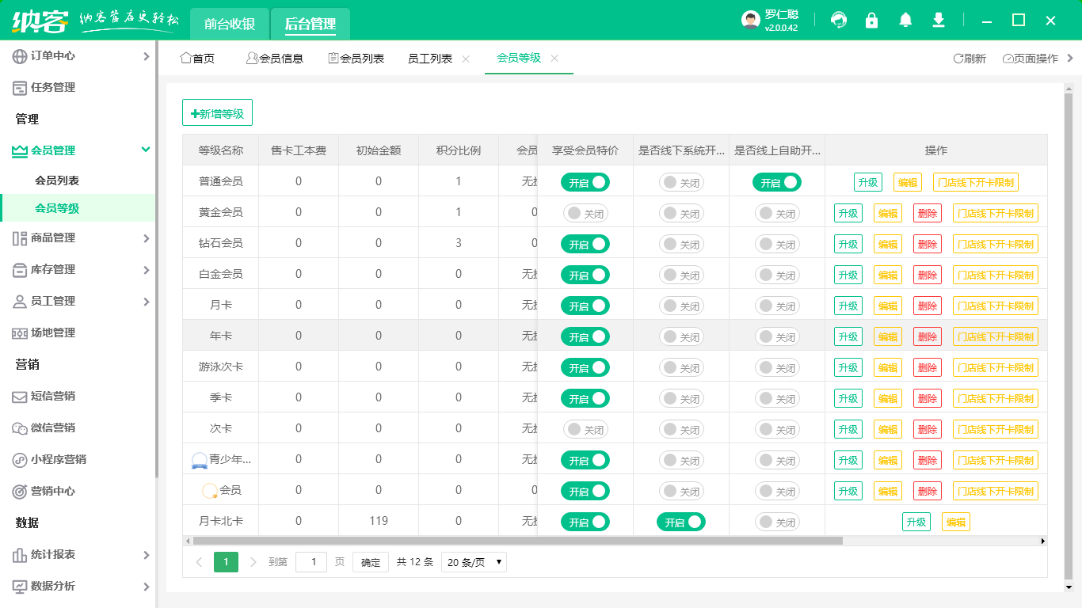Image resolution: width=1082 pixels, height=608 pixels.
Task: Open notifications bell icon
Action: (905, 20)
